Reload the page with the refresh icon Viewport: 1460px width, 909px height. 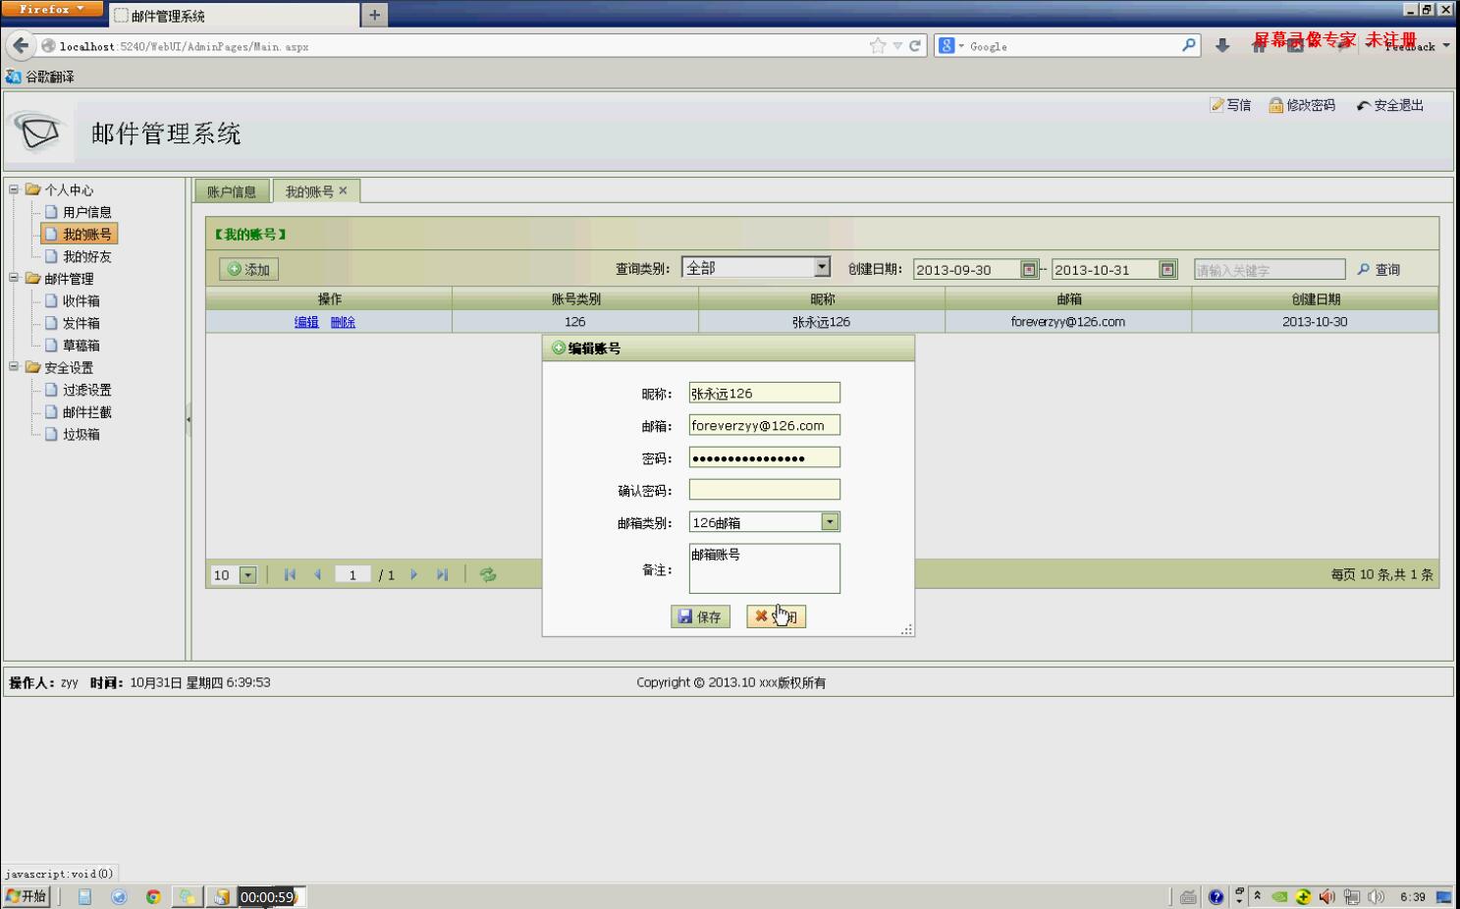pyautogui.click(x=915, y=45)
